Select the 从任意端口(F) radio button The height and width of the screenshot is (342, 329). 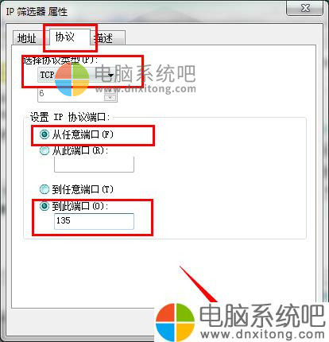point(45,134)
